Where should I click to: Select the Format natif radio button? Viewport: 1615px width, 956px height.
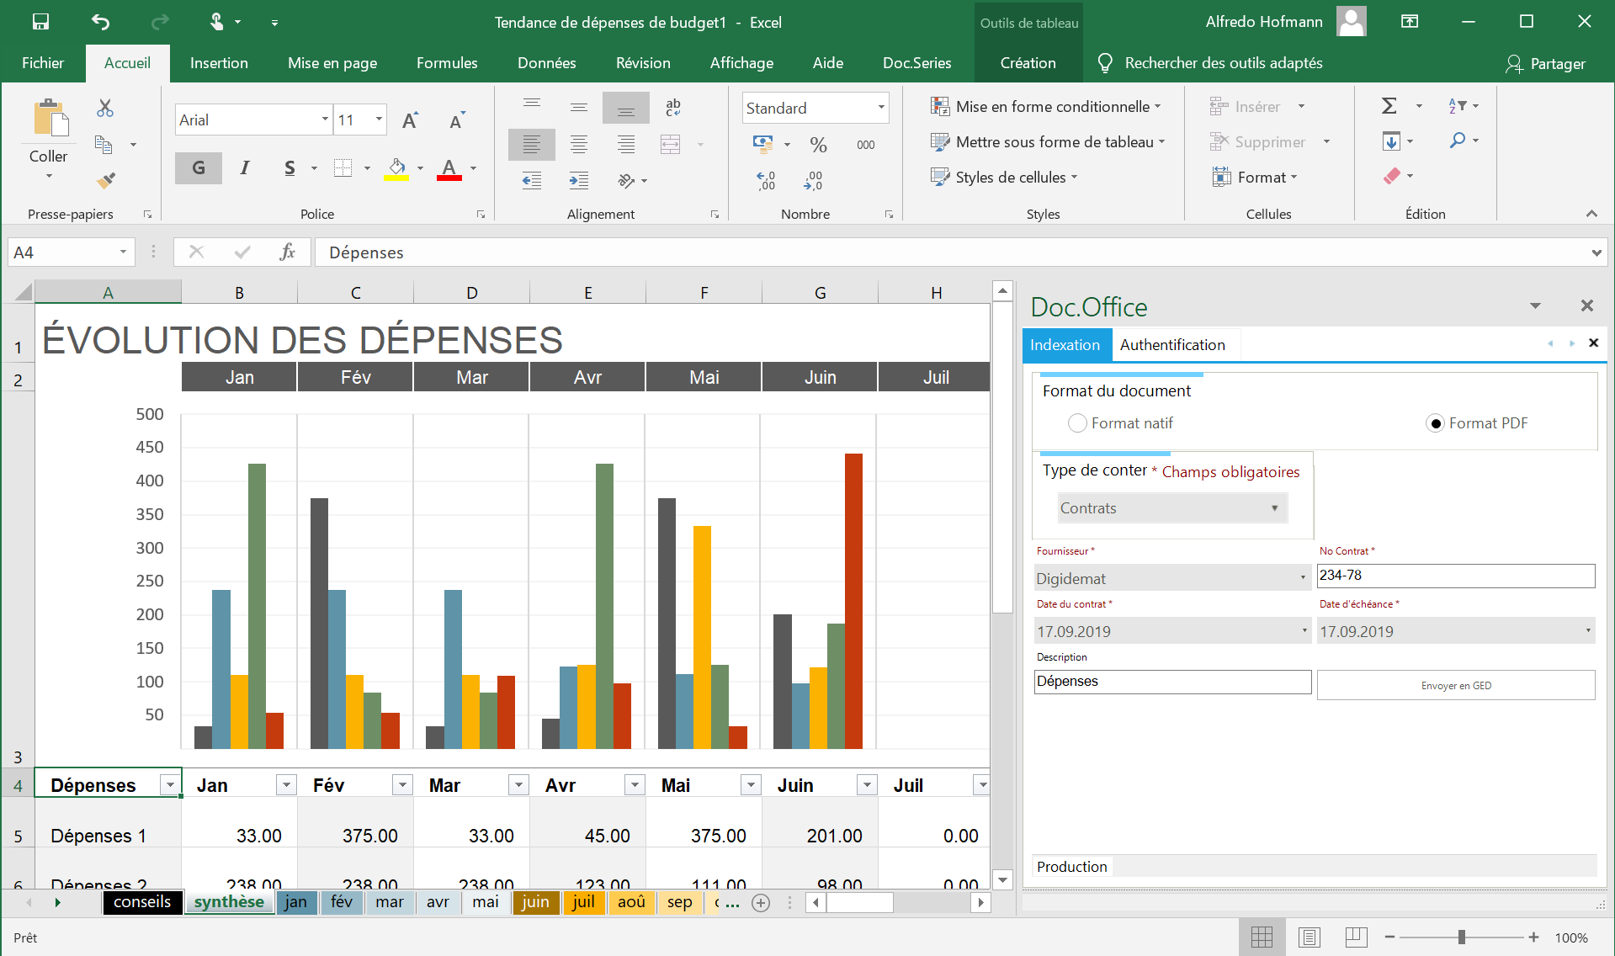coord(1077,423)
